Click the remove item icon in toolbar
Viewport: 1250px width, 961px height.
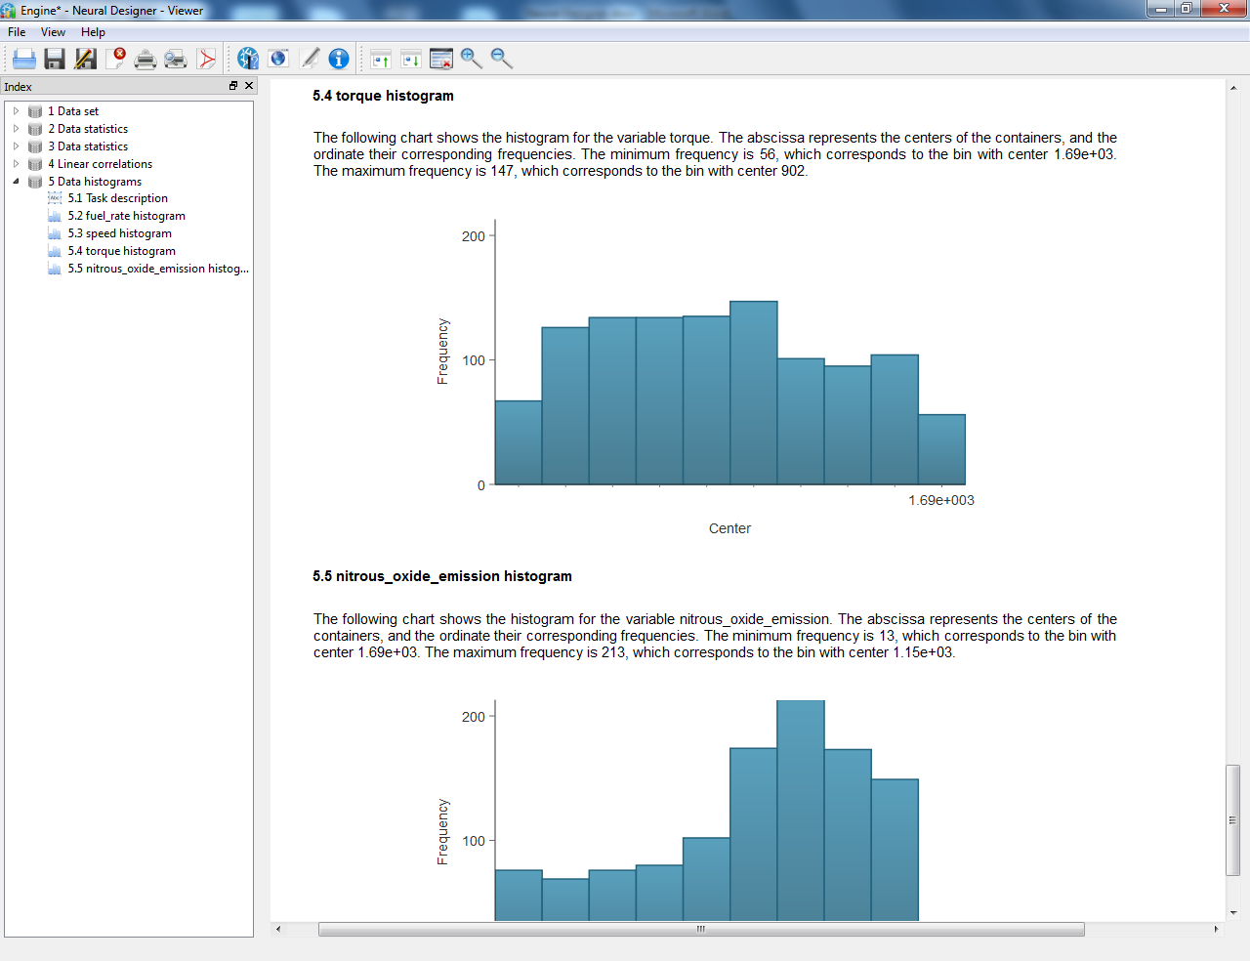click(x=441, y=59)
